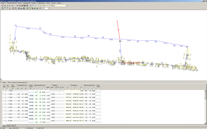The width and height of the screenshot is (207, 129).
Task: Click the table's vertical scrollbar
Action: [205, 107]
